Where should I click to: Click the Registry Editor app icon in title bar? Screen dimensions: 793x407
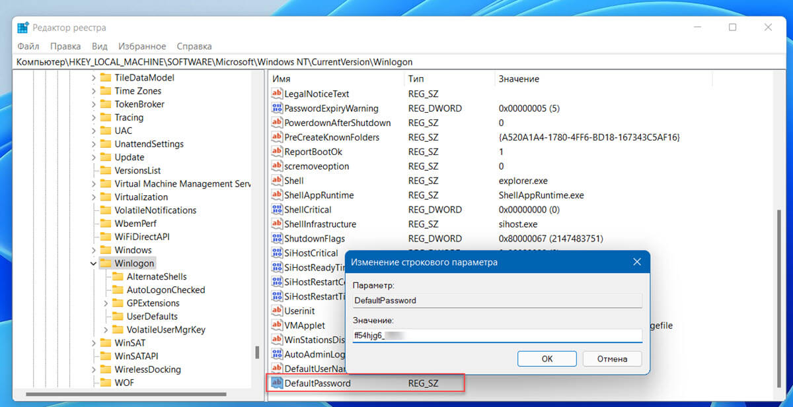[x=23, y=28]
